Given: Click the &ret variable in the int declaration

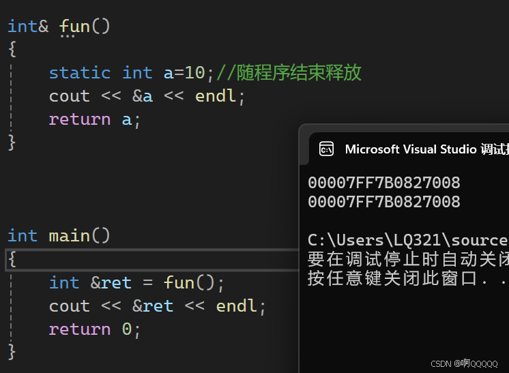Looking at the screenshot, I should click(x=111, y=282).
